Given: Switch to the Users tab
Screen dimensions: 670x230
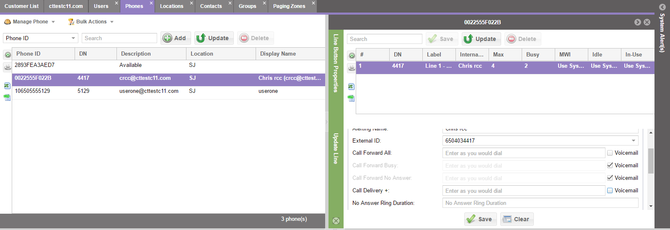Looking at the screenshot, I should 101,6.
